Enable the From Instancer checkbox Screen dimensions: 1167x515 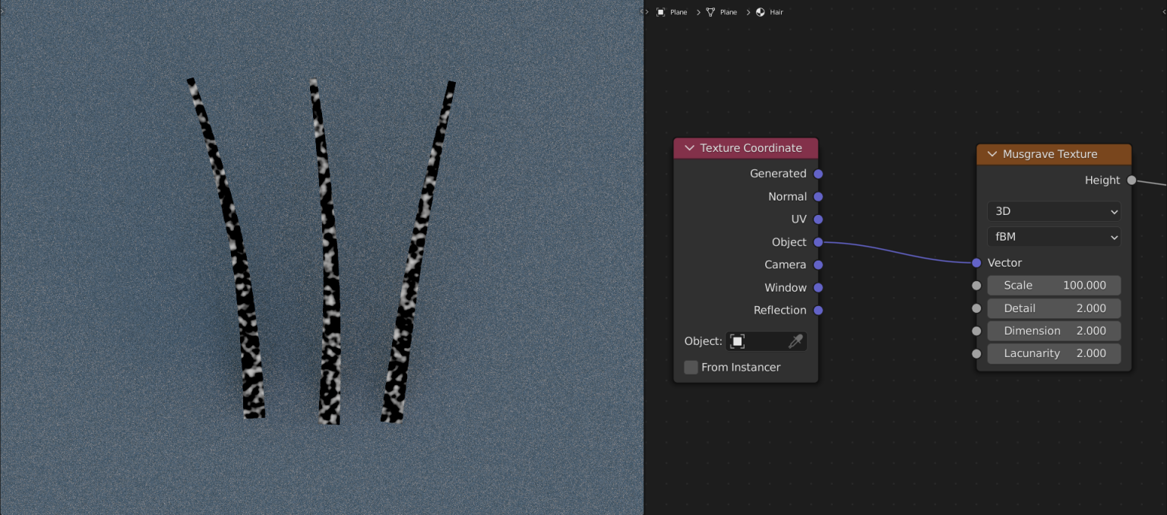pyautogui.click(x=691, y=367)
